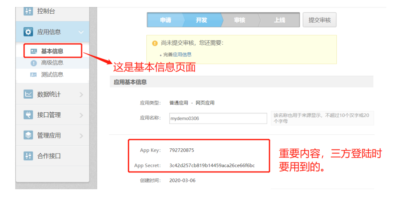Viewport: 394px width, 197px height.
Task: Open 合作接口 menu label
Action: pos(49,156)
